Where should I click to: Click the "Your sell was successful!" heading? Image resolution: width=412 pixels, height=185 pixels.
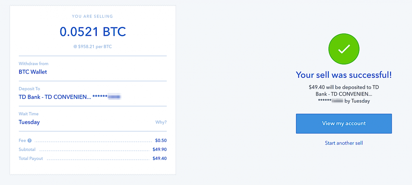point(344,75)
